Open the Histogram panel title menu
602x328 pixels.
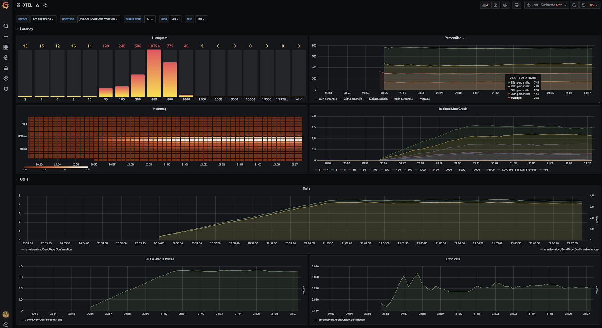pos(160,38)
